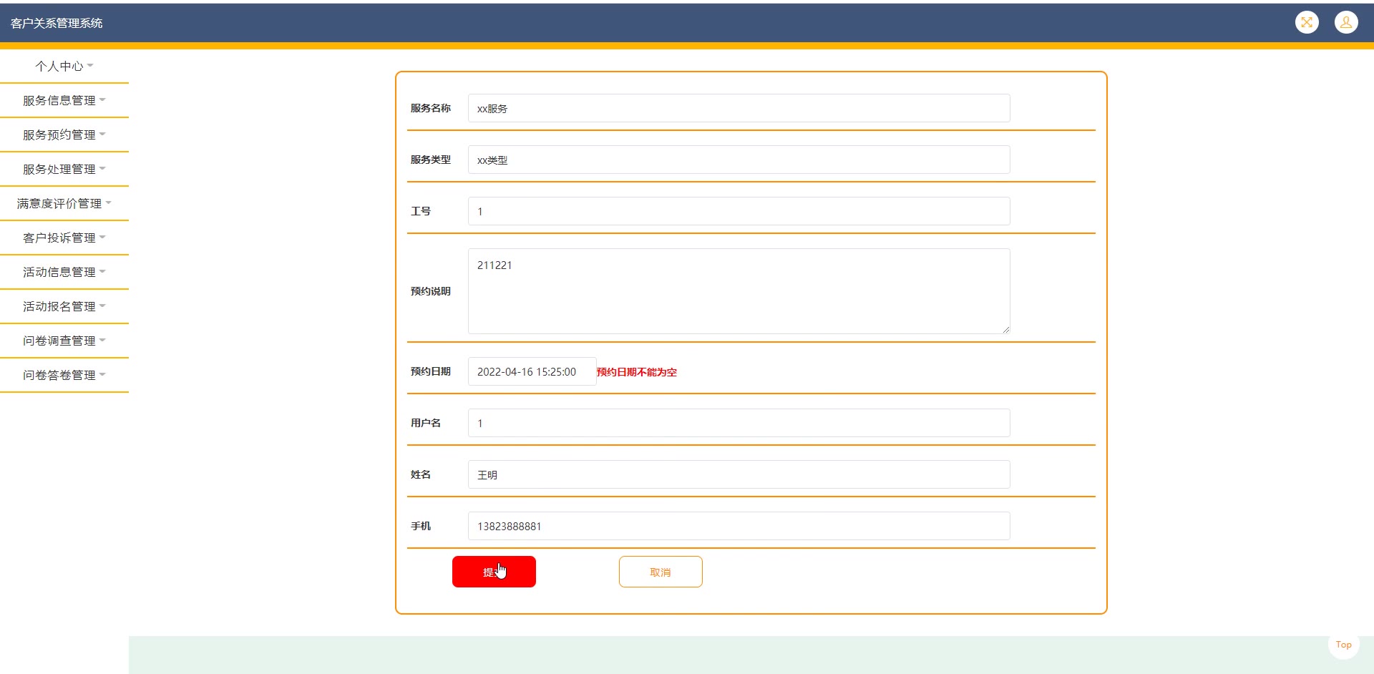
Task: Open the user profile avatar icon
Action: click(1346, 22)
